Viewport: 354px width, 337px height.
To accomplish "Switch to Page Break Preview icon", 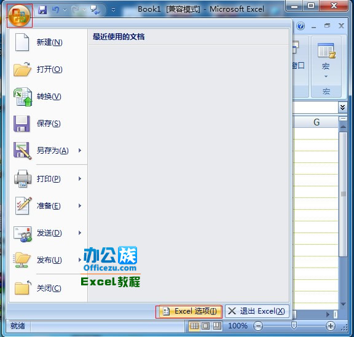I will pyautogui.click(x=217, y=326).
